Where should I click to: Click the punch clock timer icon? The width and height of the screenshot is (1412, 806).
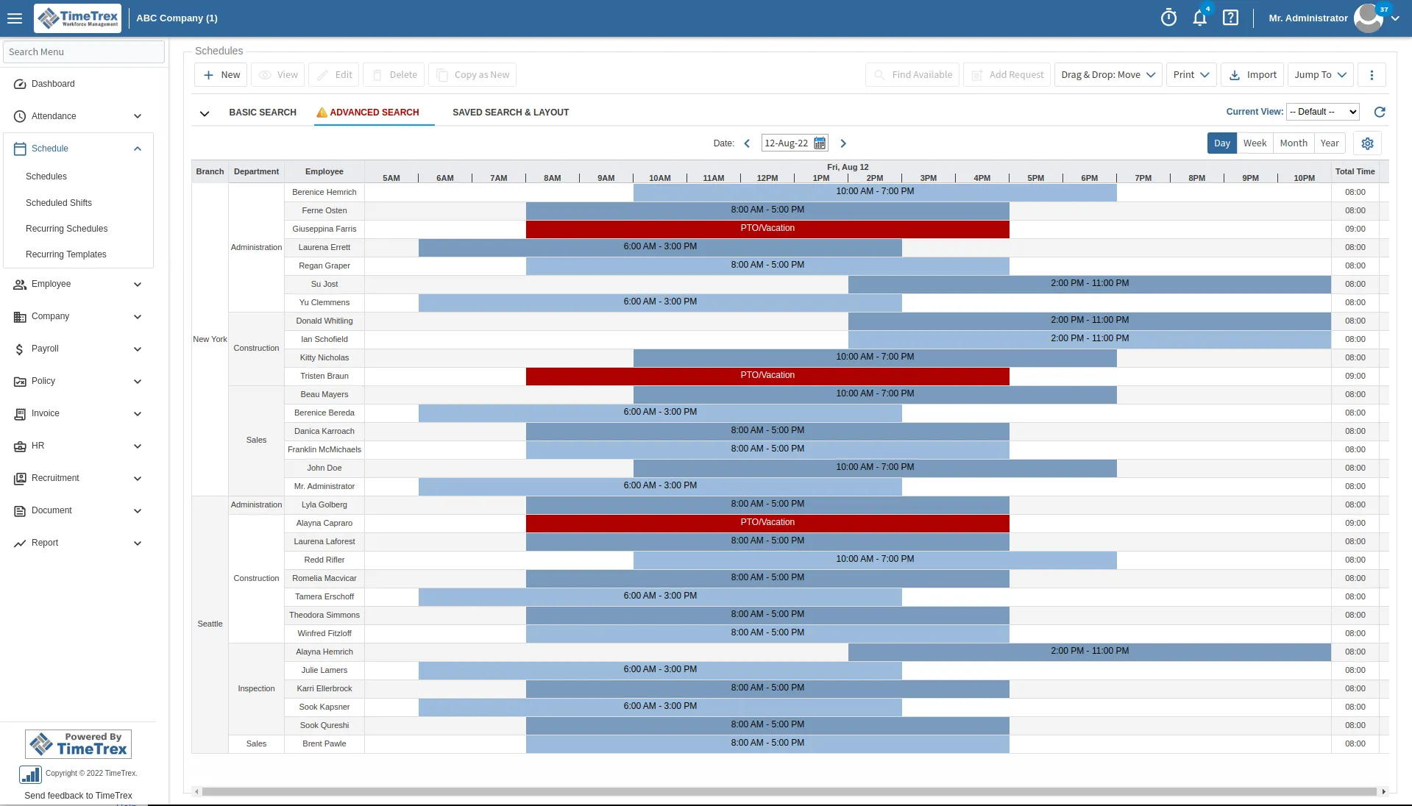point(1168,18)
